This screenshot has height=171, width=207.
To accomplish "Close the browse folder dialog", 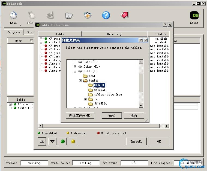I will click(145, 40).
